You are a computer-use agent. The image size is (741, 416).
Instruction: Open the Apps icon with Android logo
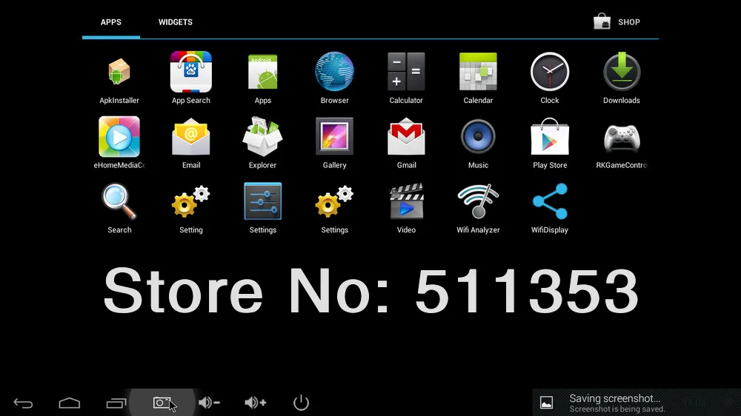[263, 72]
